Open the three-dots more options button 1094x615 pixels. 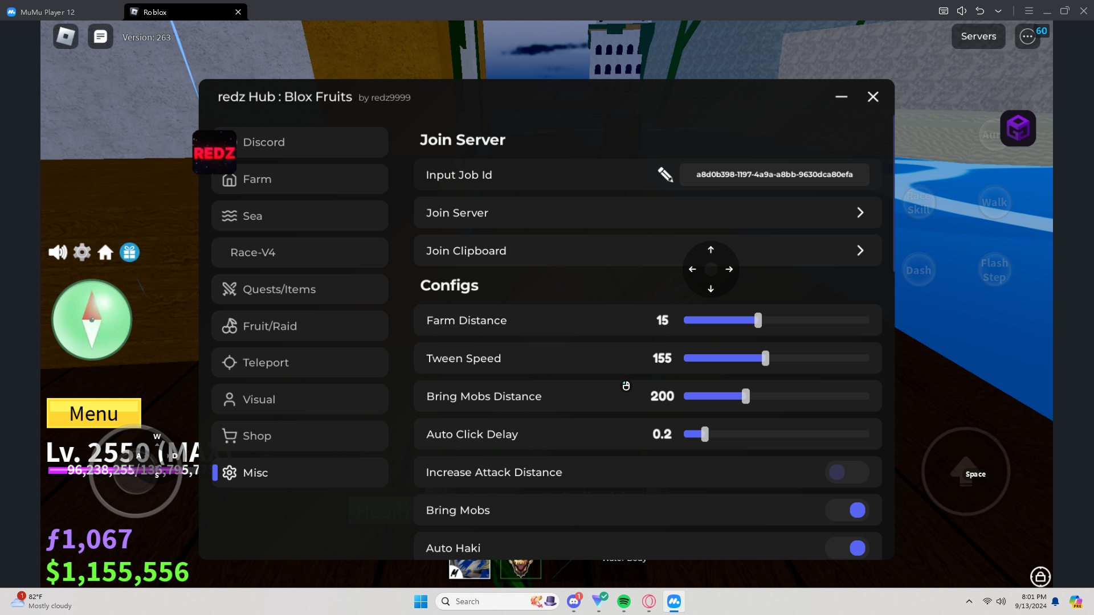(1027, 36)
